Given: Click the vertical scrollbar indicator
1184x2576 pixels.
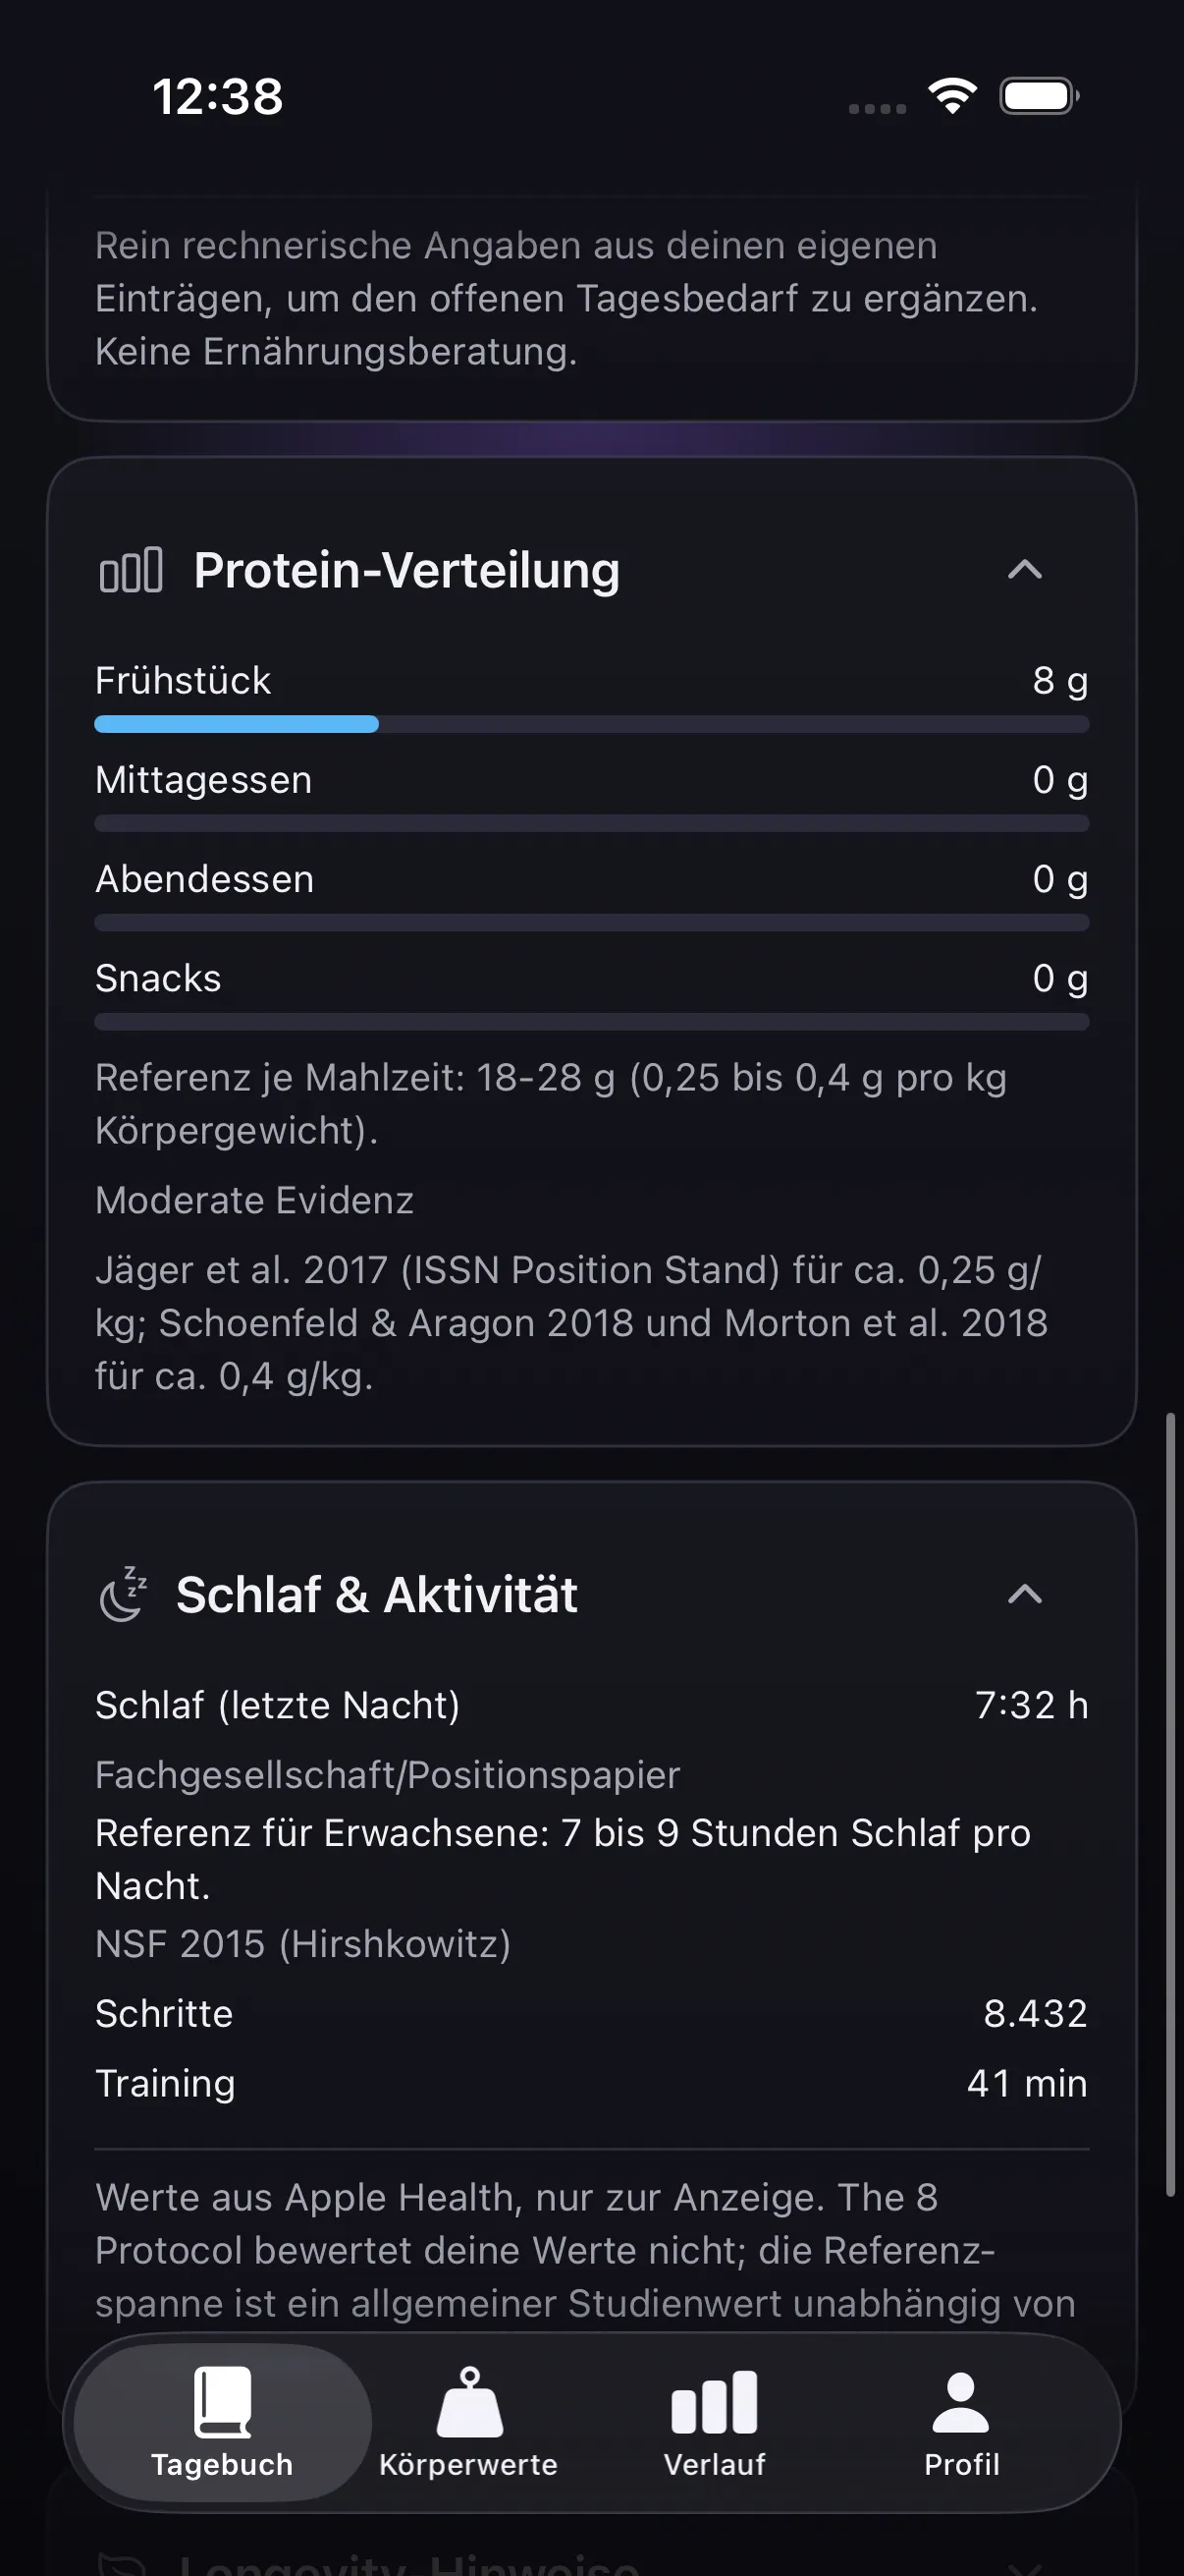Looking at the screenshot, I should point(1170,1805).
